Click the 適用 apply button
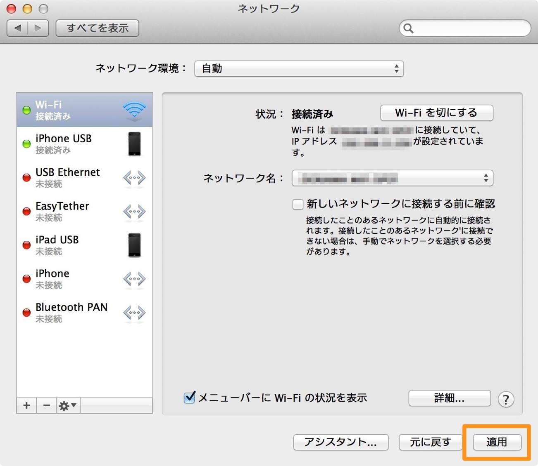Screen dimensions: 538x466 pyautogui.click(x=497, y=442)
